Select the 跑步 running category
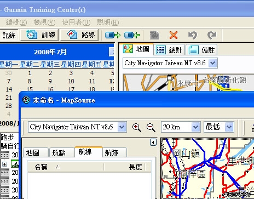 [7, 138]
